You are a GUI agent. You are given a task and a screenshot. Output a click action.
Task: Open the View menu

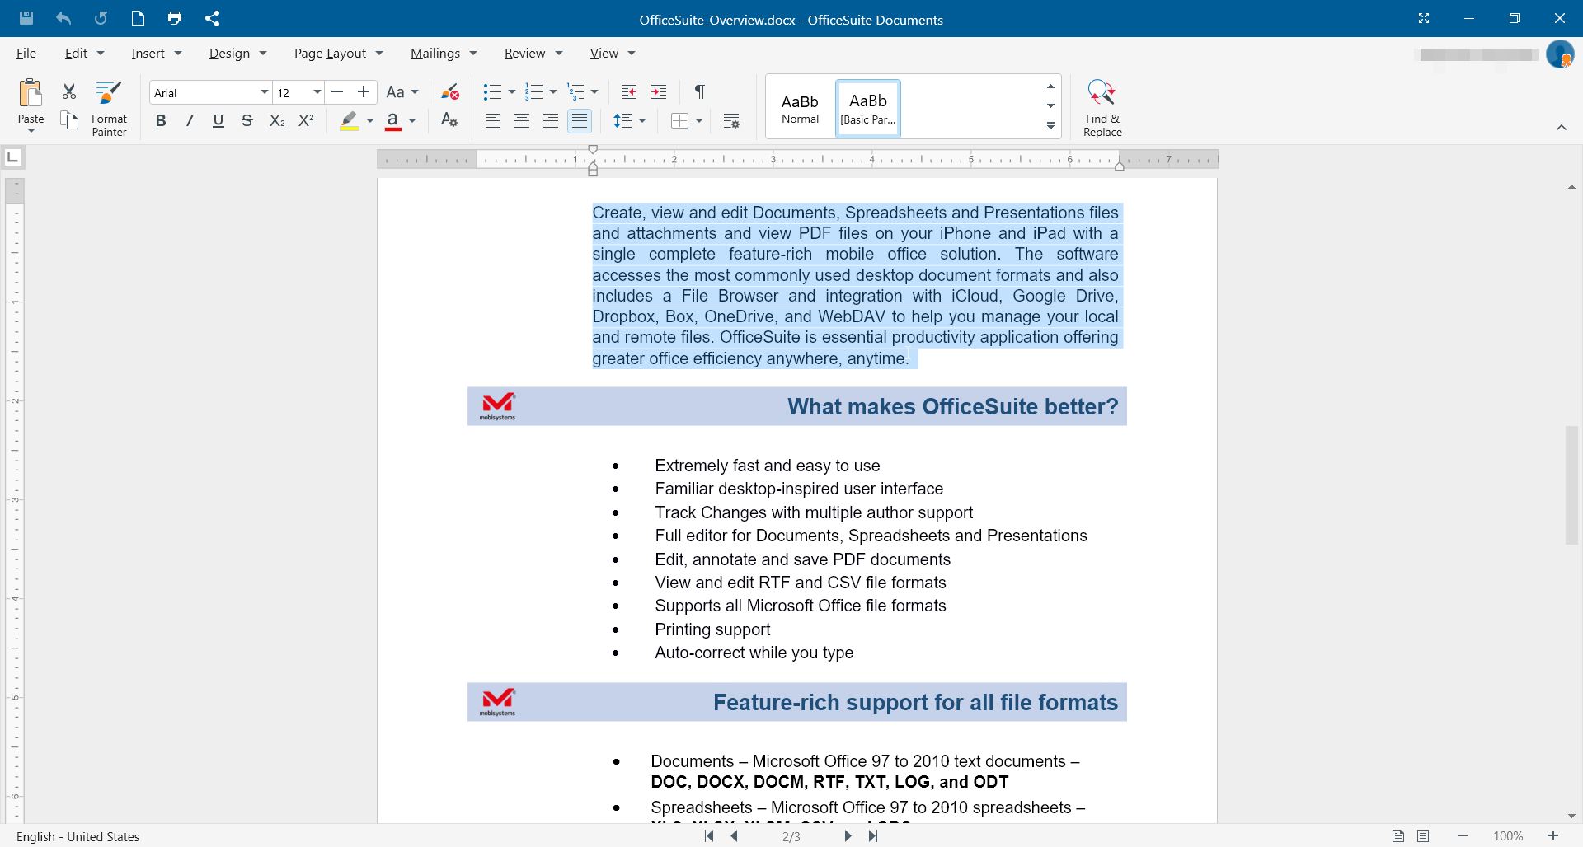613,53
